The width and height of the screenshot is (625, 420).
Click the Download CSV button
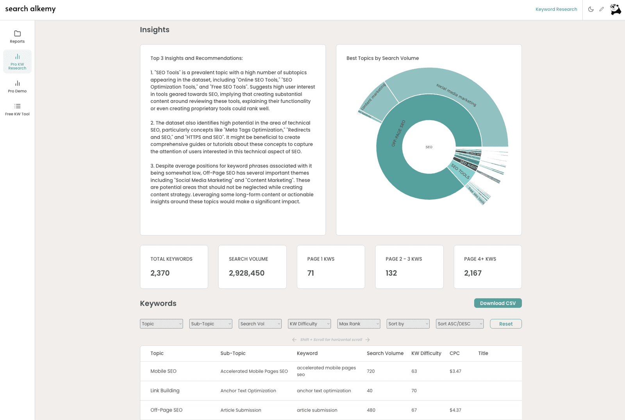point(498,303)
